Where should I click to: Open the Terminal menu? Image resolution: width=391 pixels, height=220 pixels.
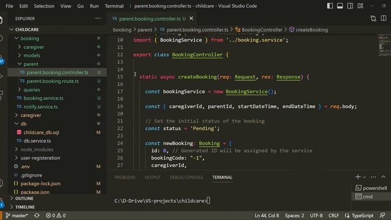(x=114, y=6)
